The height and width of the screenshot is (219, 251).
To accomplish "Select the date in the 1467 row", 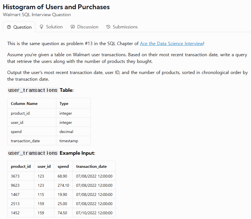I will 94,195.
